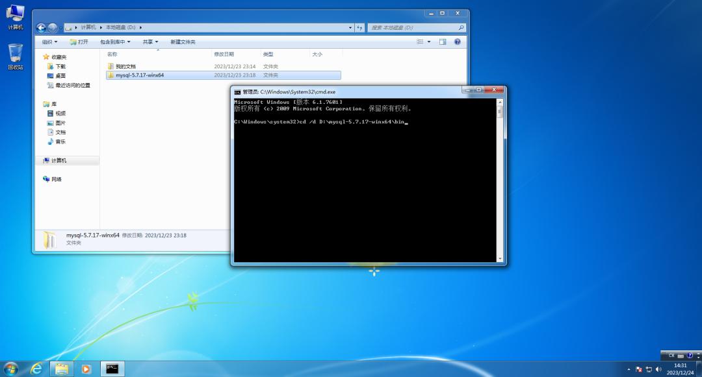Open Explorer help question mark icon
Viewport: 702px width, 377px height.
tap(457, 42)
